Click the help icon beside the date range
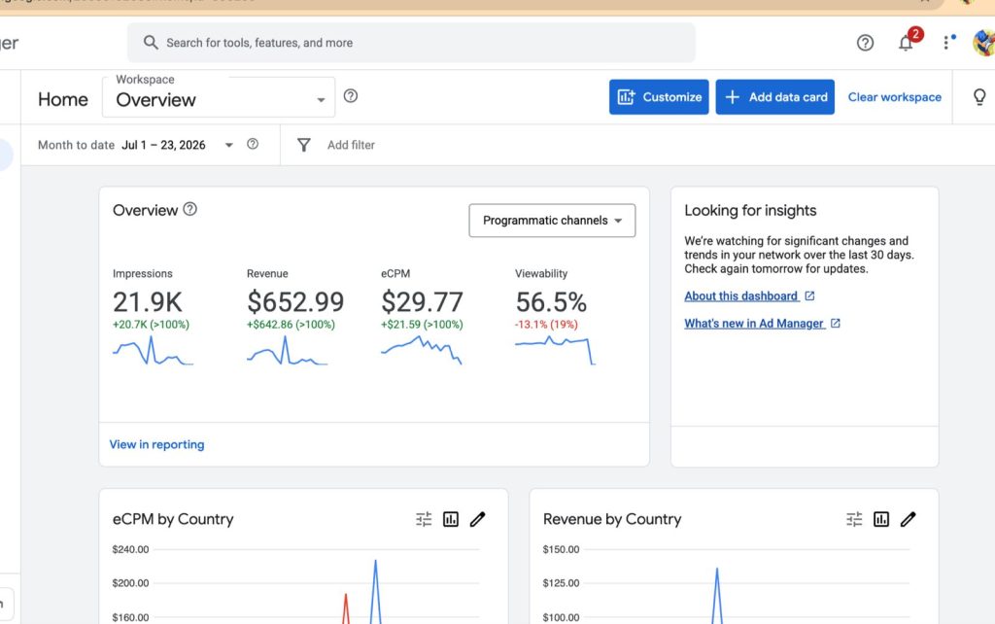This screenshot has width=995, height=624. (253, 144)
